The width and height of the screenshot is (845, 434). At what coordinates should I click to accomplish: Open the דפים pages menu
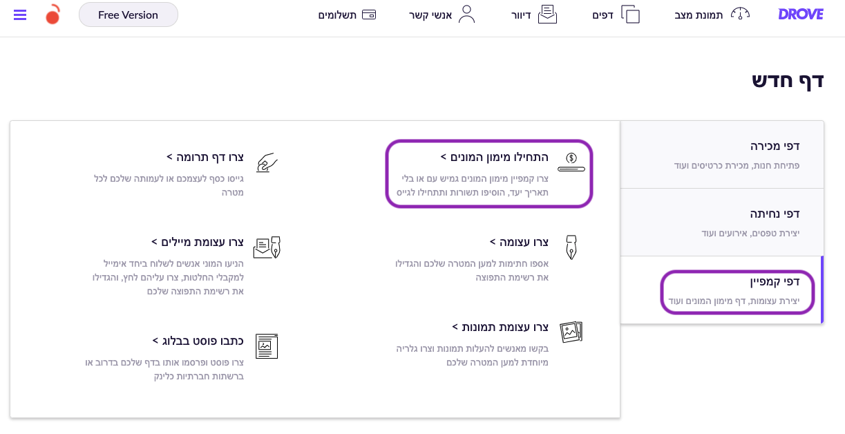pyautogui.click(x=616, y=15)
